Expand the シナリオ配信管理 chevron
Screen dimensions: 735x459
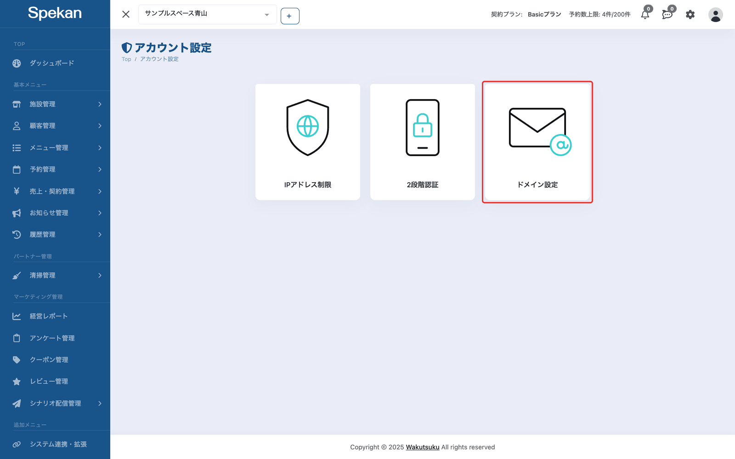point(100,403)
